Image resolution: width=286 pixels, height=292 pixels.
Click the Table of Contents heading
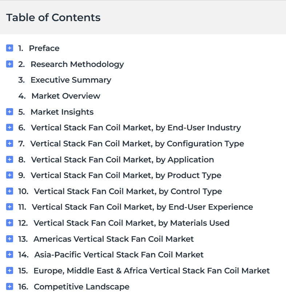click(53, 17)
